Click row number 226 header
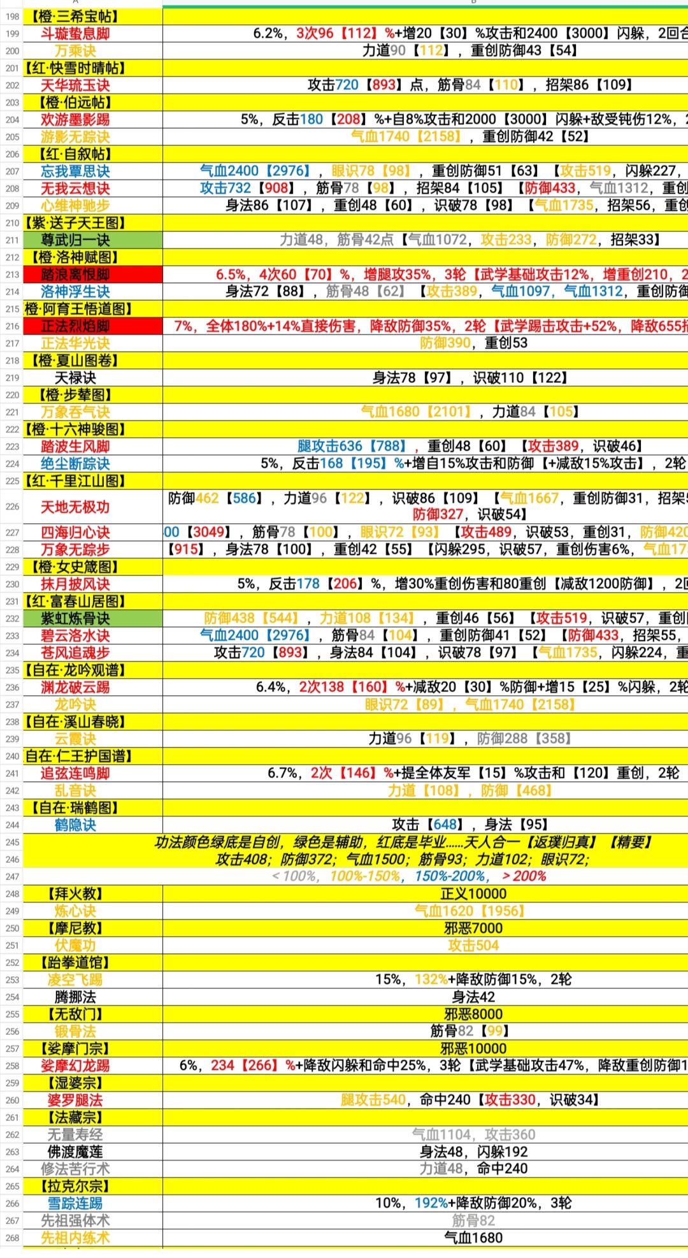Image resolution: width=688 pixels, height=1258 pixels. click(x=11, y=507)
